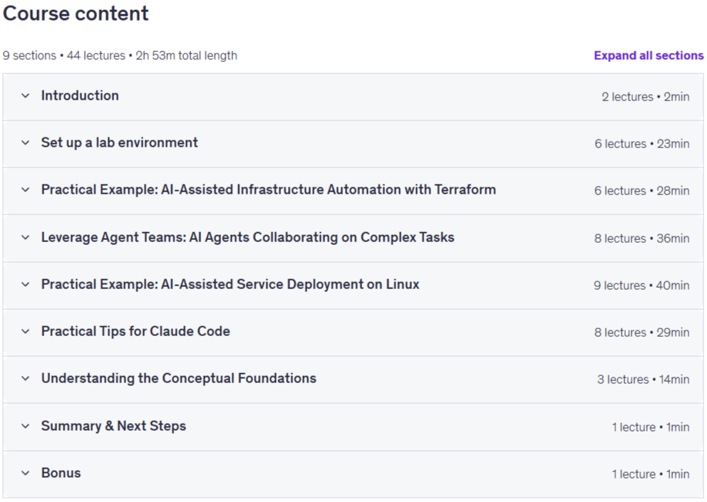Expand the Bonus section chevron

25,473
